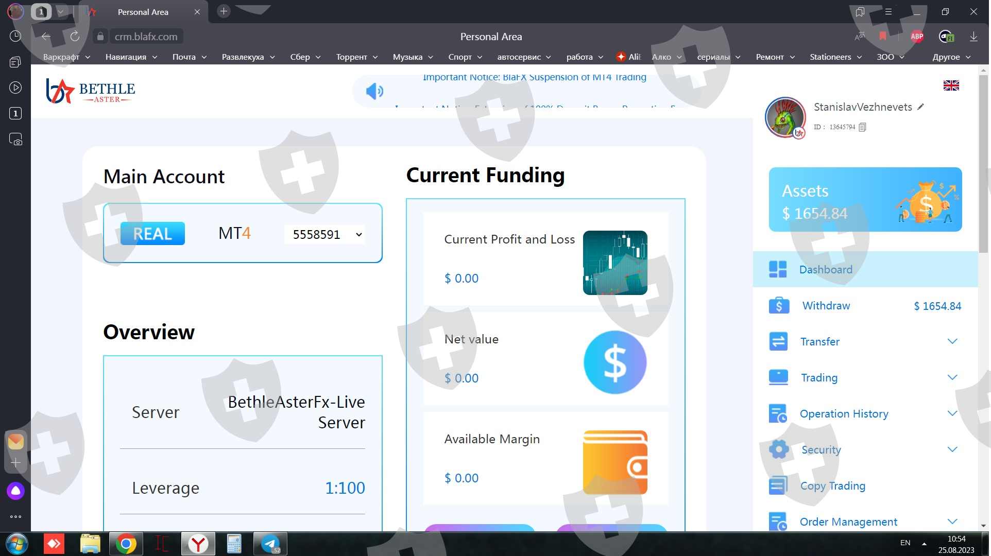Screen dimensions: 991x556
Task: Click the browser downloads arrow icon
Action: tap(973, 37)
